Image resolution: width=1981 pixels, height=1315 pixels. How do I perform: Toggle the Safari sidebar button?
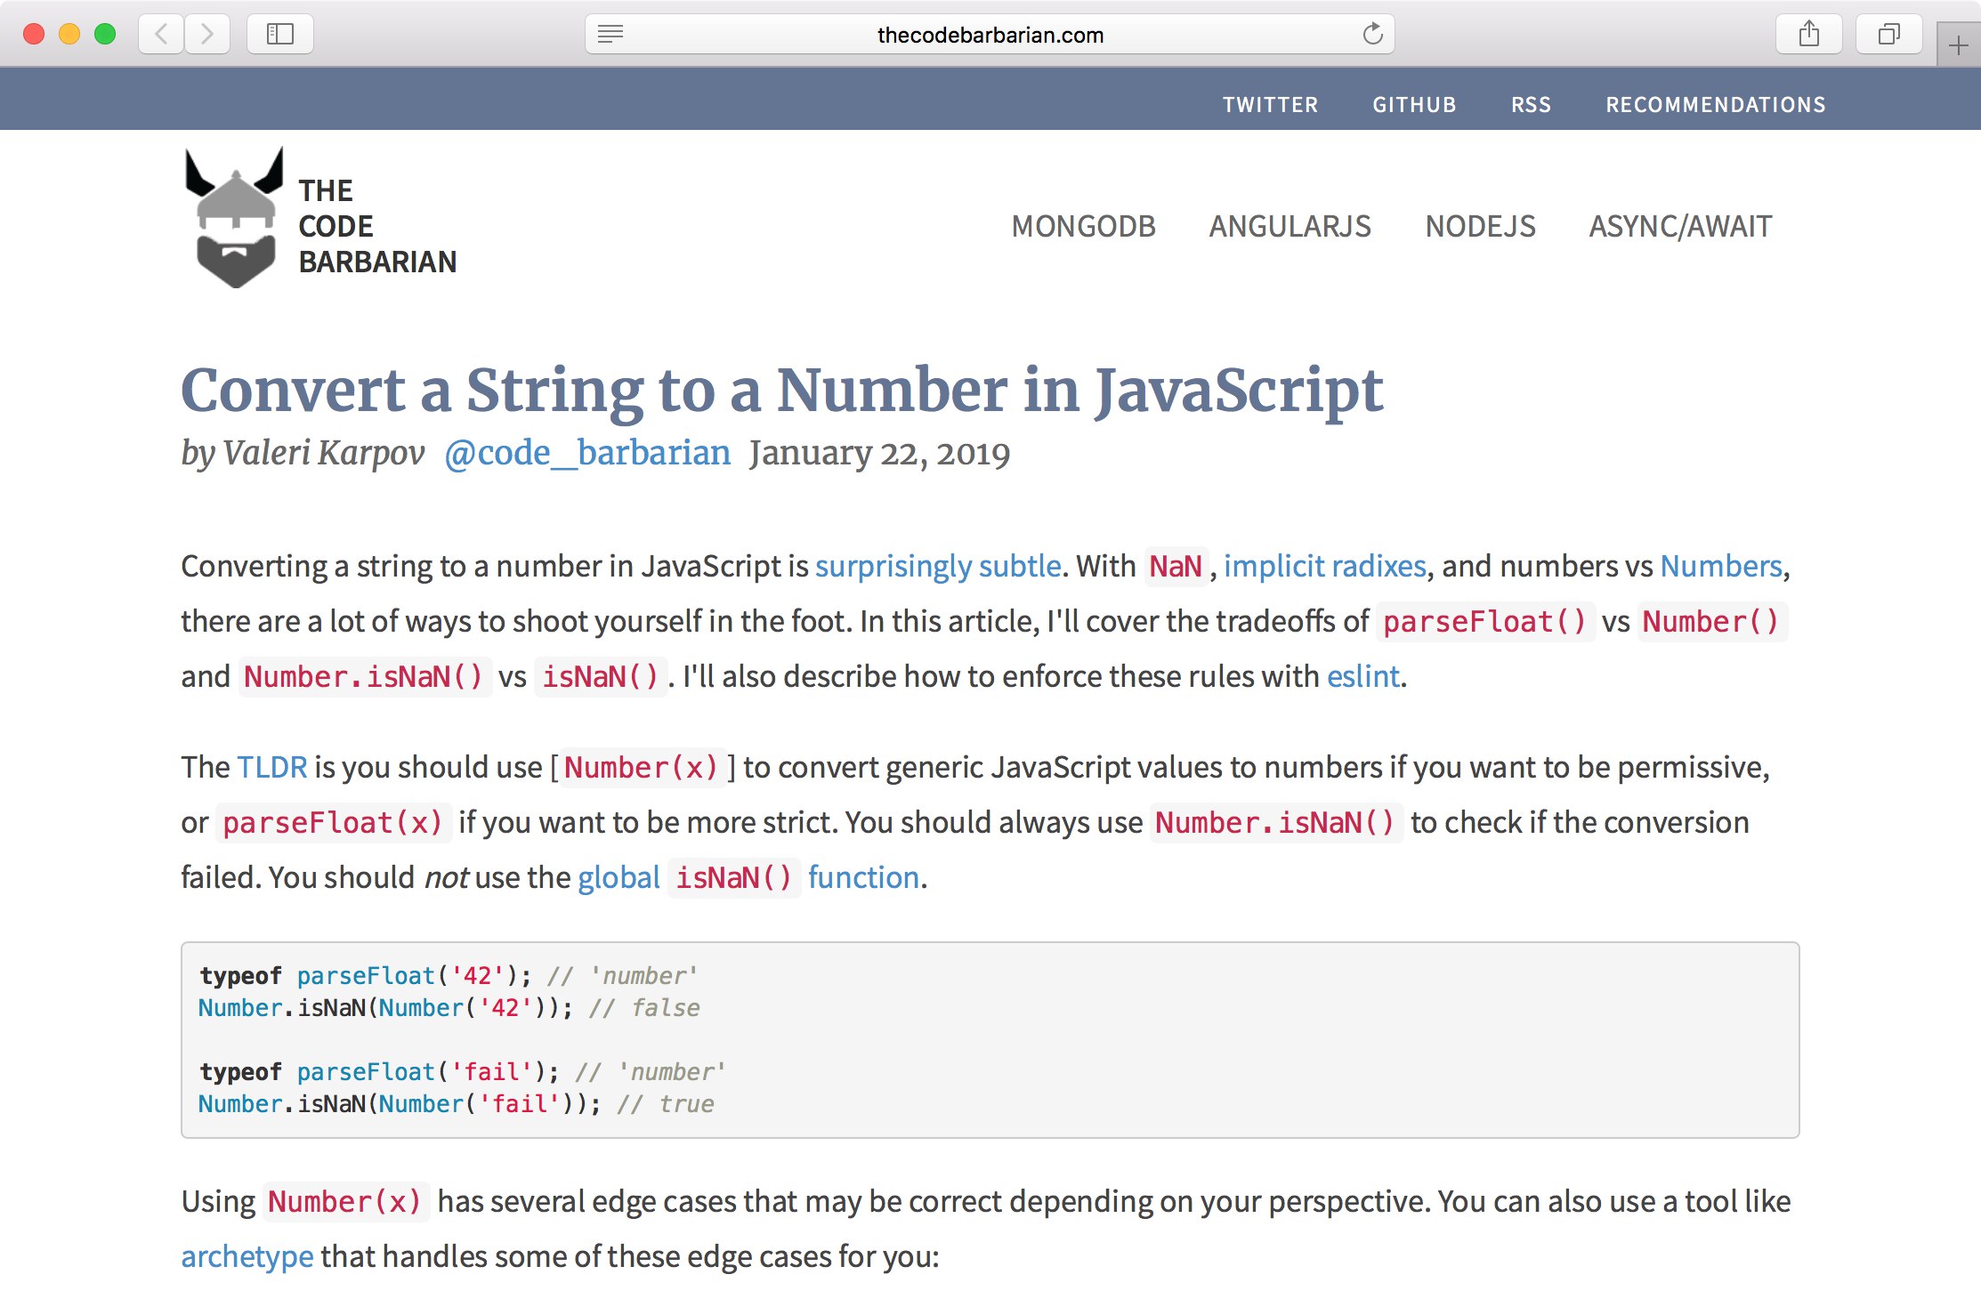pyautogui.click(x=280, y=34)
